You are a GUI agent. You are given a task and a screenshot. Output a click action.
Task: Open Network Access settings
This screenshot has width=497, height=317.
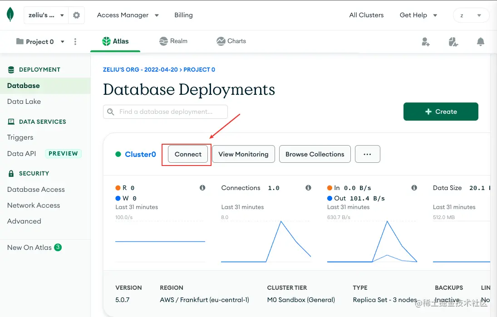tap(34, 205)
